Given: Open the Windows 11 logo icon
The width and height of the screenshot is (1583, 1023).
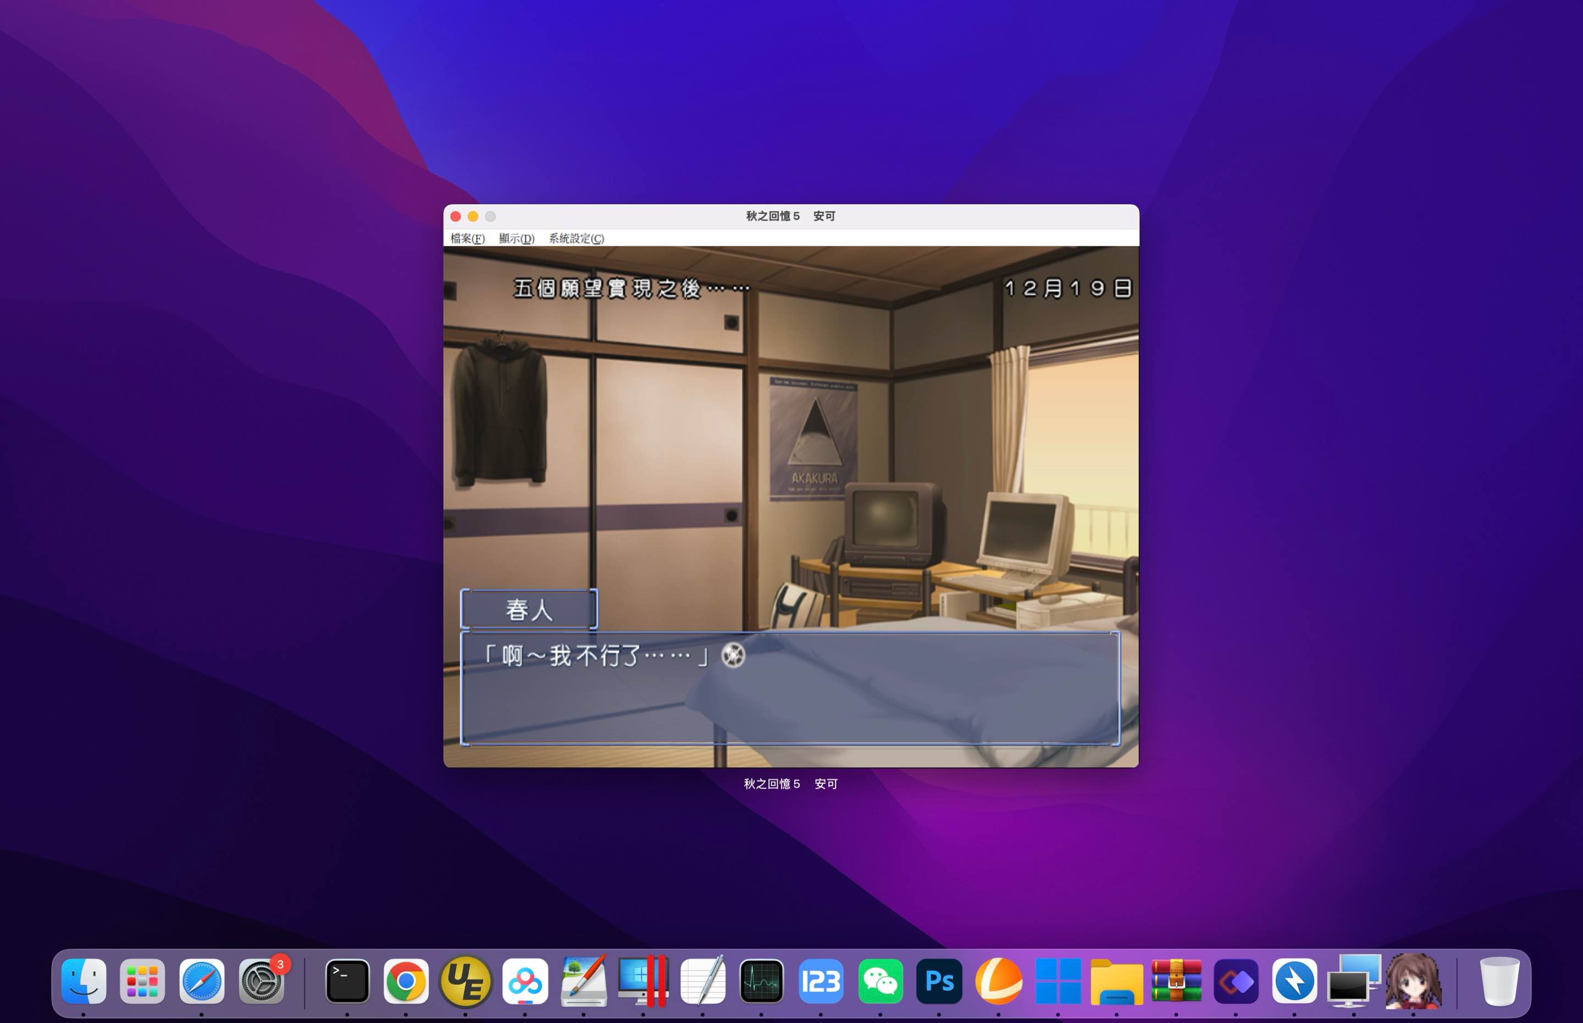Looking at the screenshot, I should pos(1058,981).
